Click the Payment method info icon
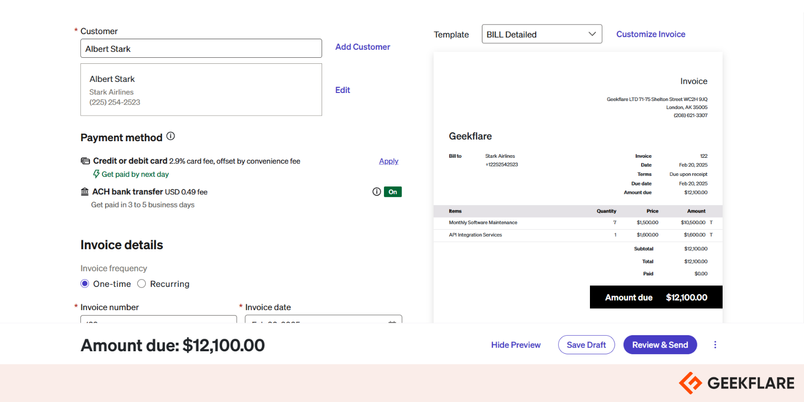The width and height of the screenshot is (804, 402). click(171, 136)
